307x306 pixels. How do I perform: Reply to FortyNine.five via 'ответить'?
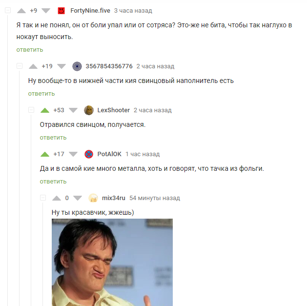click(x=30, y=50)
